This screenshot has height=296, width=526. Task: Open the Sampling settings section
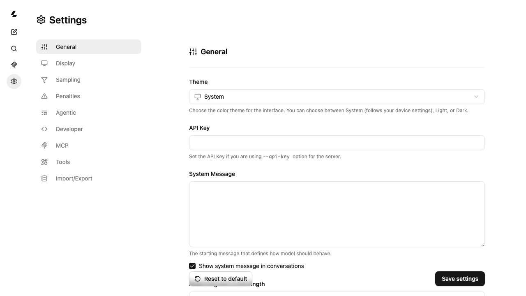pos(89,80)
